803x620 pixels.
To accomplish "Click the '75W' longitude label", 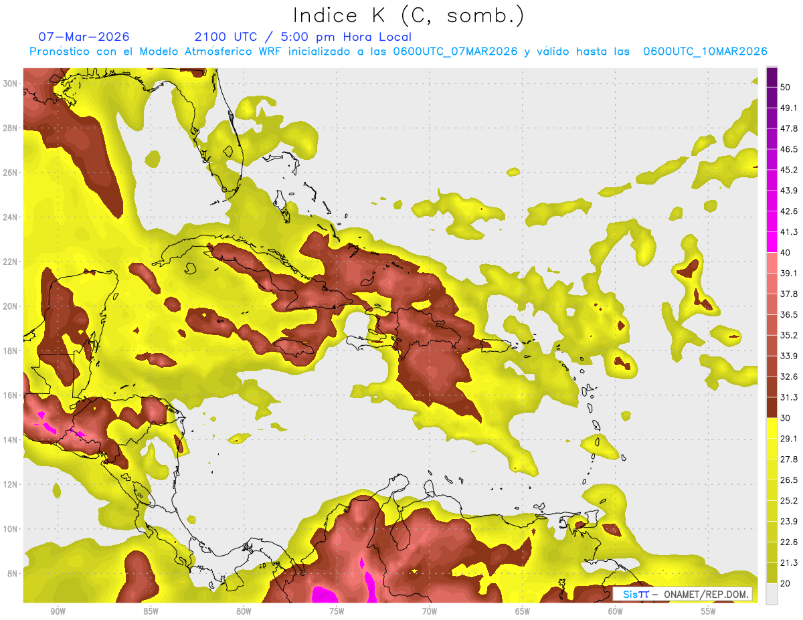I will [x=337, y=611].
